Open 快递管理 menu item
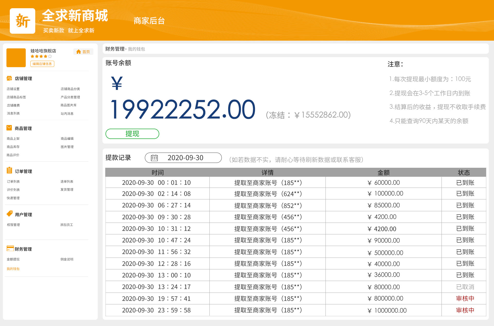Screen dimensions: 494x326 coord(13,198)
